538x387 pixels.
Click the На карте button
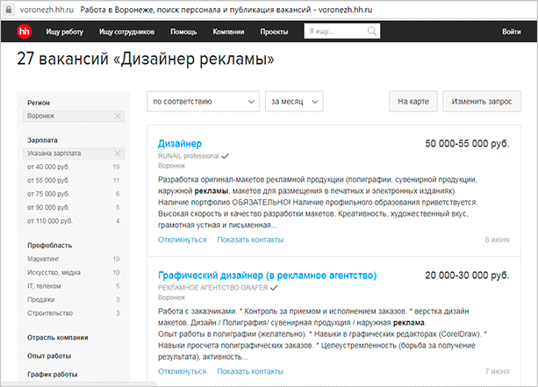[x=412, y=101]
